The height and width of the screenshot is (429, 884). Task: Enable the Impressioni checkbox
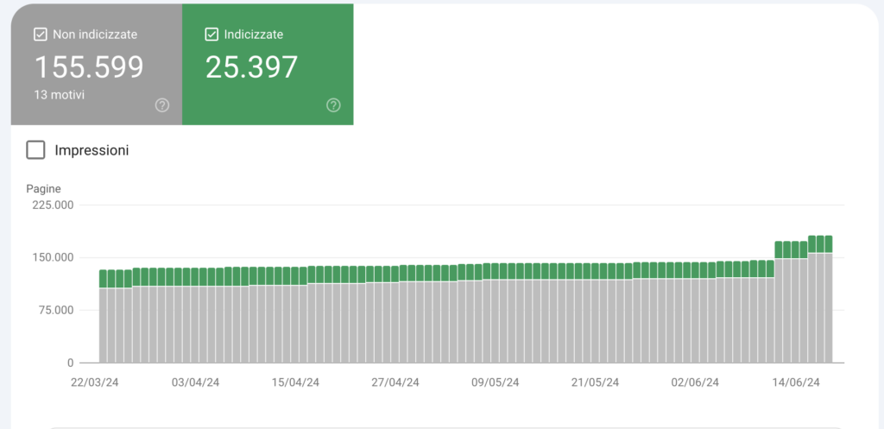(x=36, y=150)
